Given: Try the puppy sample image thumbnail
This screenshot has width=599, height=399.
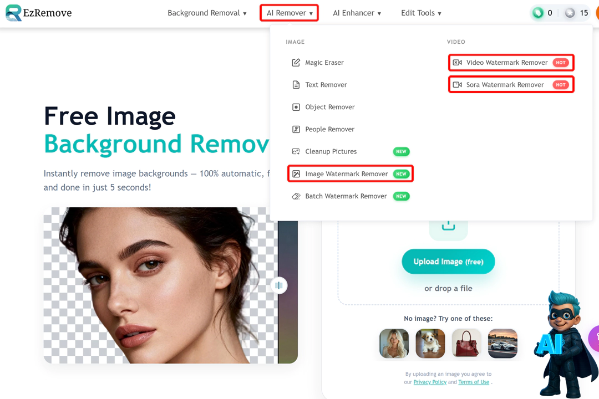Looking at the screenshot, I should point(430,344).
